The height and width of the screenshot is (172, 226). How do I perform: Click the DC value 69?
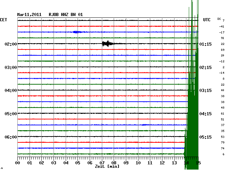pos(223,50)
